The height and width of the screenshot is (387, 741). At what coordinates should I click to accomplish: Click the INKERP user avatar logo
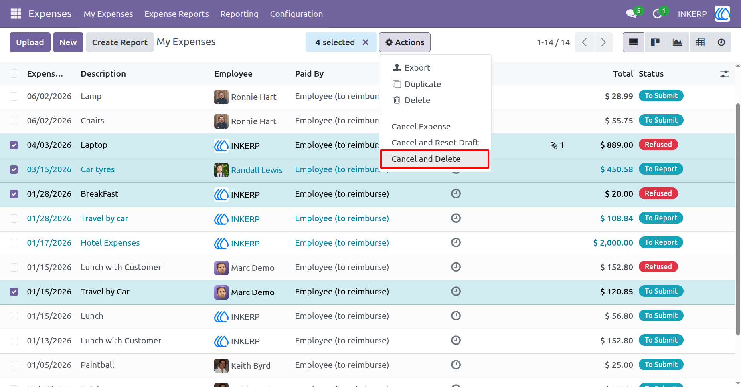pos(722,14)
